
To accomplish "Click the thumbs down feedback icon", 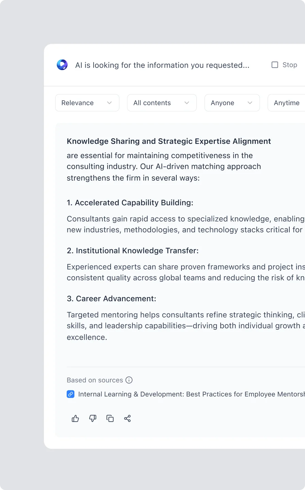I will coord(93,419).
